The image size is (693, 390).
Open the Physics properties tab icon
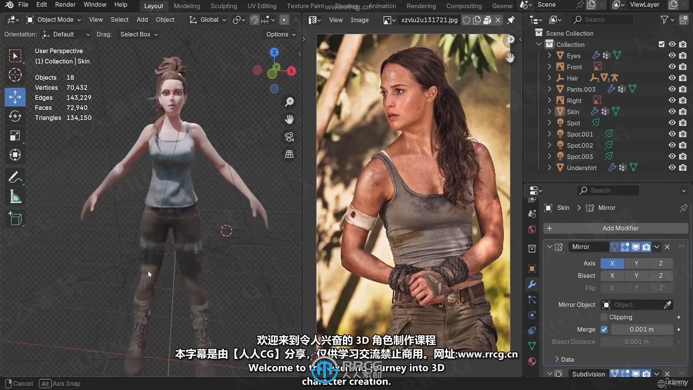(x=532, y=315)
